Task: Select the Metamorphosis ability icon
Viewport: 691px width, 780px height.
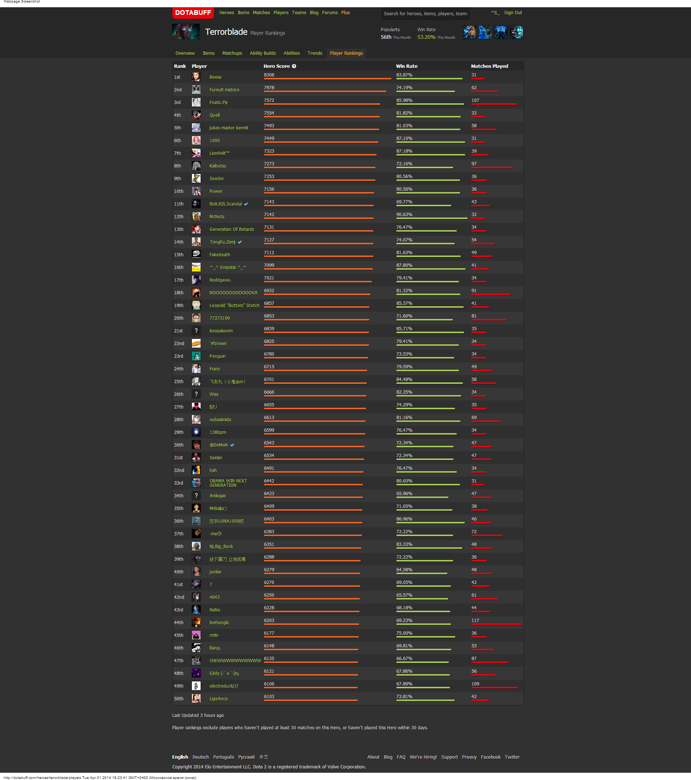Action: coord(501,32)
